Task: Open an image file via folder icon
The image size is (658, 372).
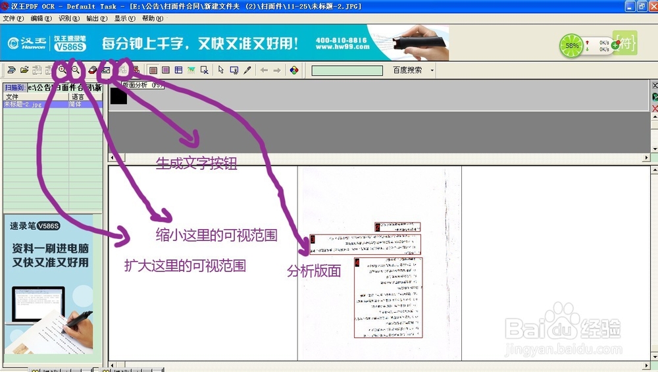Action: 24,70
